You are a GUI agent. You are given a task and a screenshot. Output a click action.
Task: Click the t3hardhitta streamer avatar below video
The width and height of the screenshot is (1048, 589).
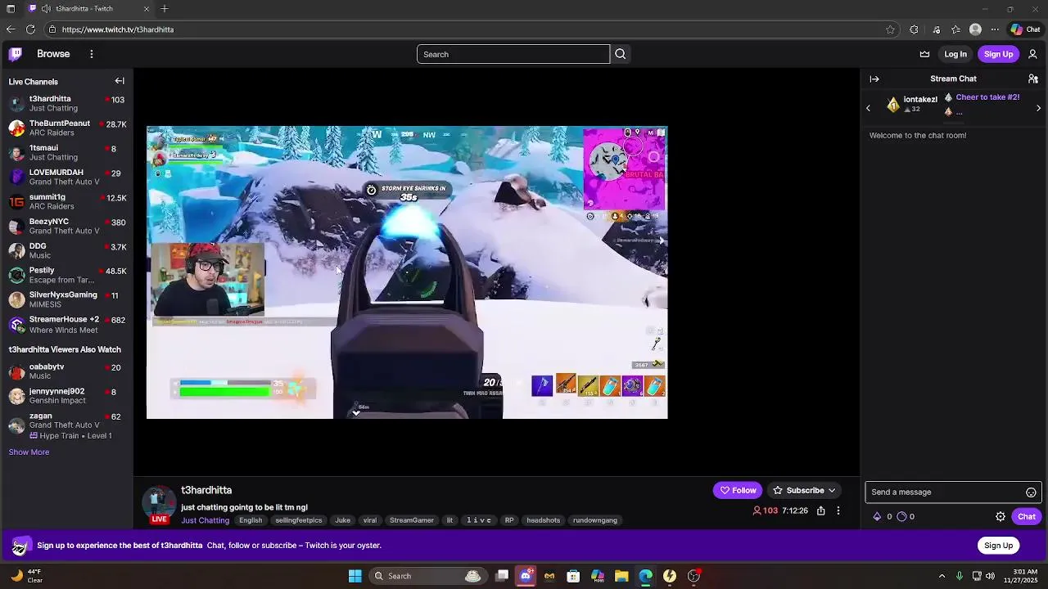click(x=159, y=503)
